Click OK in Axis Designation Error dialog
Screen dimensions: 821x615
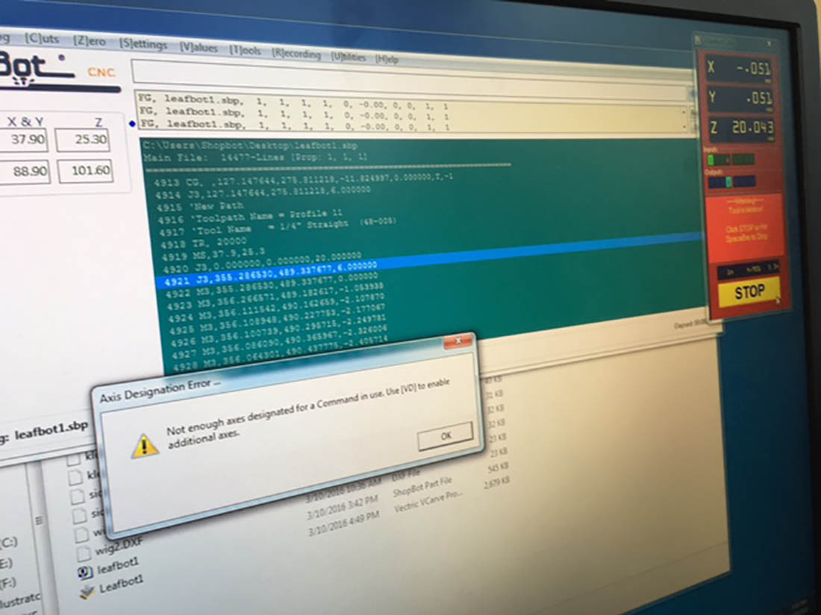tap(446, 435)
